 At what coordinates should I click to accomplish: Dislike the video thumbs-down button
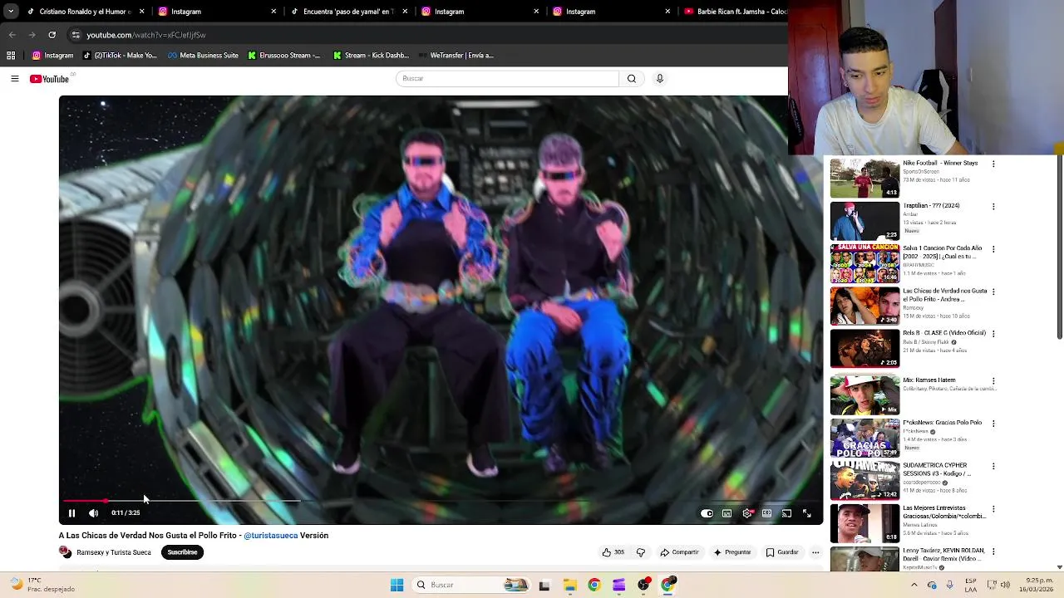click(641, 552)
